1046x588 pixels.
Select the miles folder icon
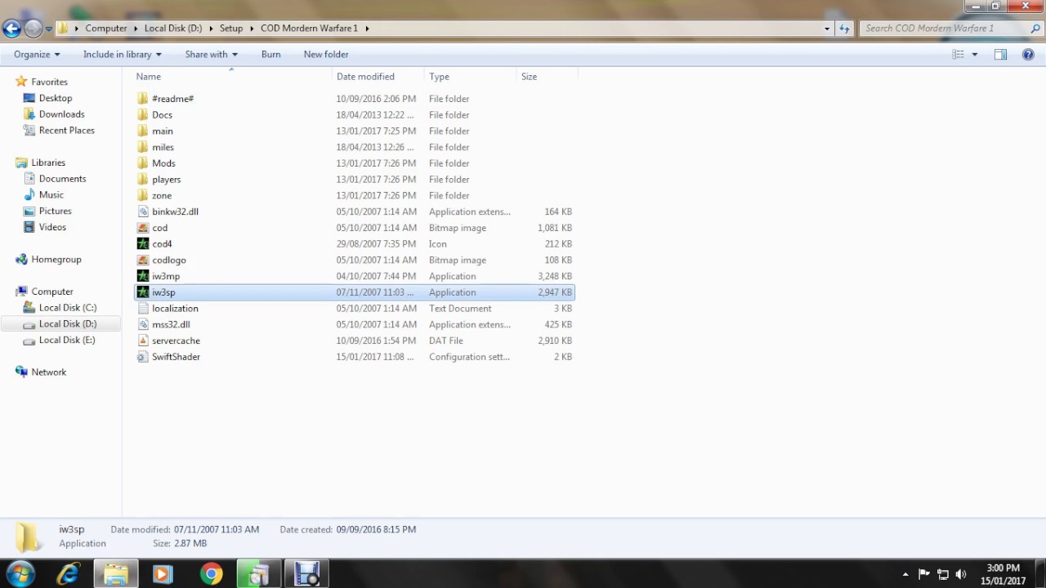click(x=143, y=147)
